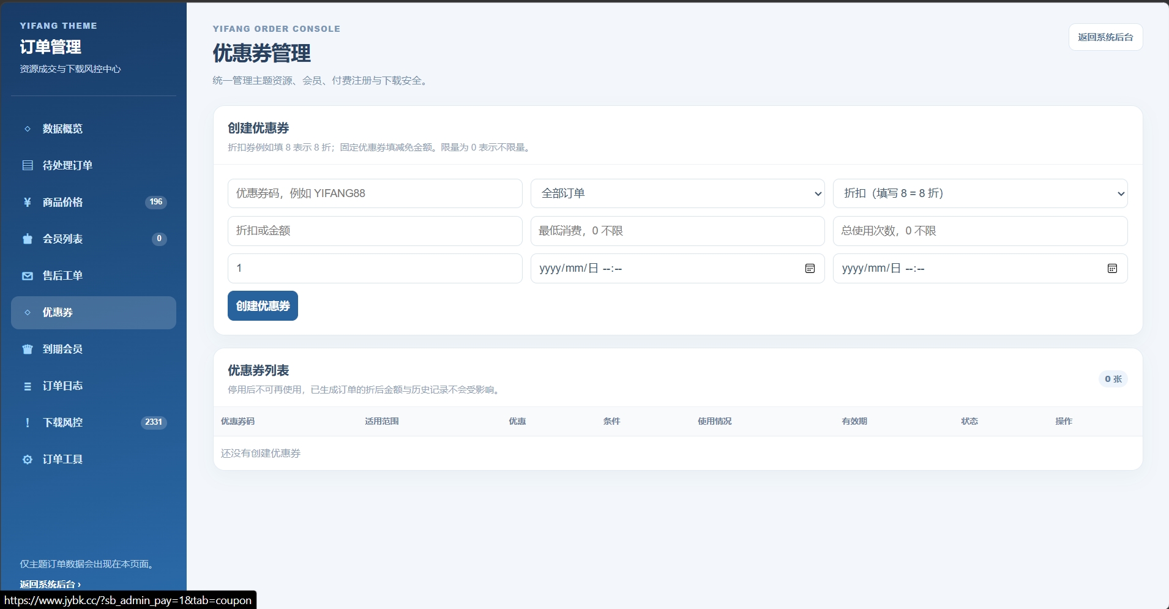The height and width of the screenshot is (609, 1169).
Task: Click the 0 张 coupon count badge
Action: click(x=1113, y=379)
